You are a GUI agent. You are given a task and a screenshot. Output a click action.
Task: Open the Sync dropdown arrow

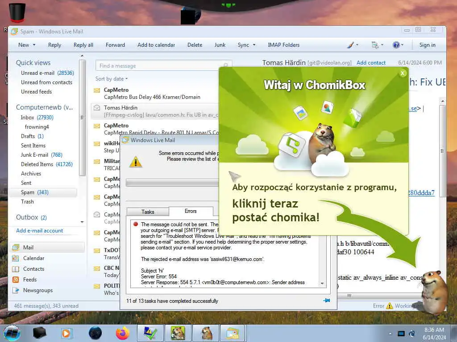click(x=254, y=45)
